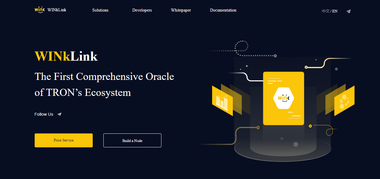
Task: Open Telegram via top navigation paper-plane icon
Action: tap(349, 11)
